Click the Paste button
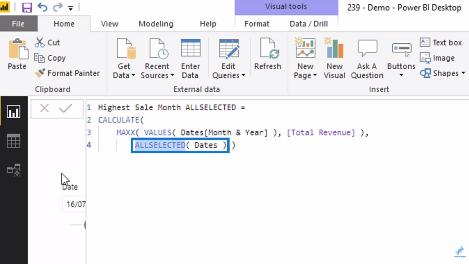This screenshot has width=469, height=264. [x=17, y=54]
